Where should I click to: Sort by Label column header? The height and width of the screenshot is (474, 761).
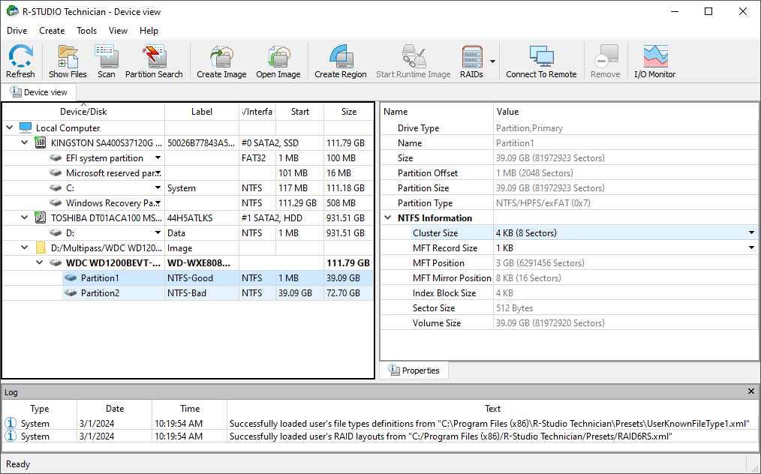(202, 112)
